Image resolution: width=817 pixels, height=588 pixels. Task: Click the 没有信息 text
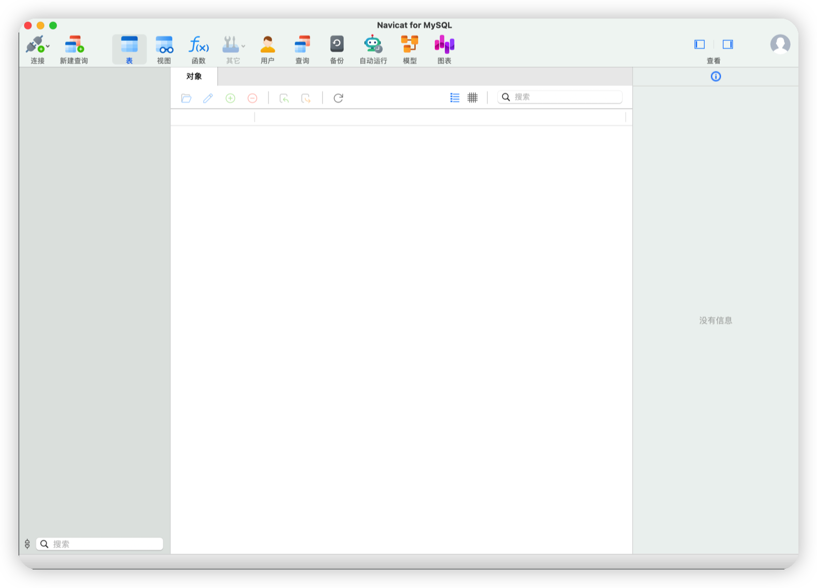click(x=716, y=320)
